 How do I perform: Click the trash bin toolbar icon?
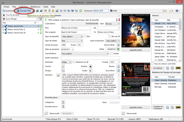(x=50, y=11)
